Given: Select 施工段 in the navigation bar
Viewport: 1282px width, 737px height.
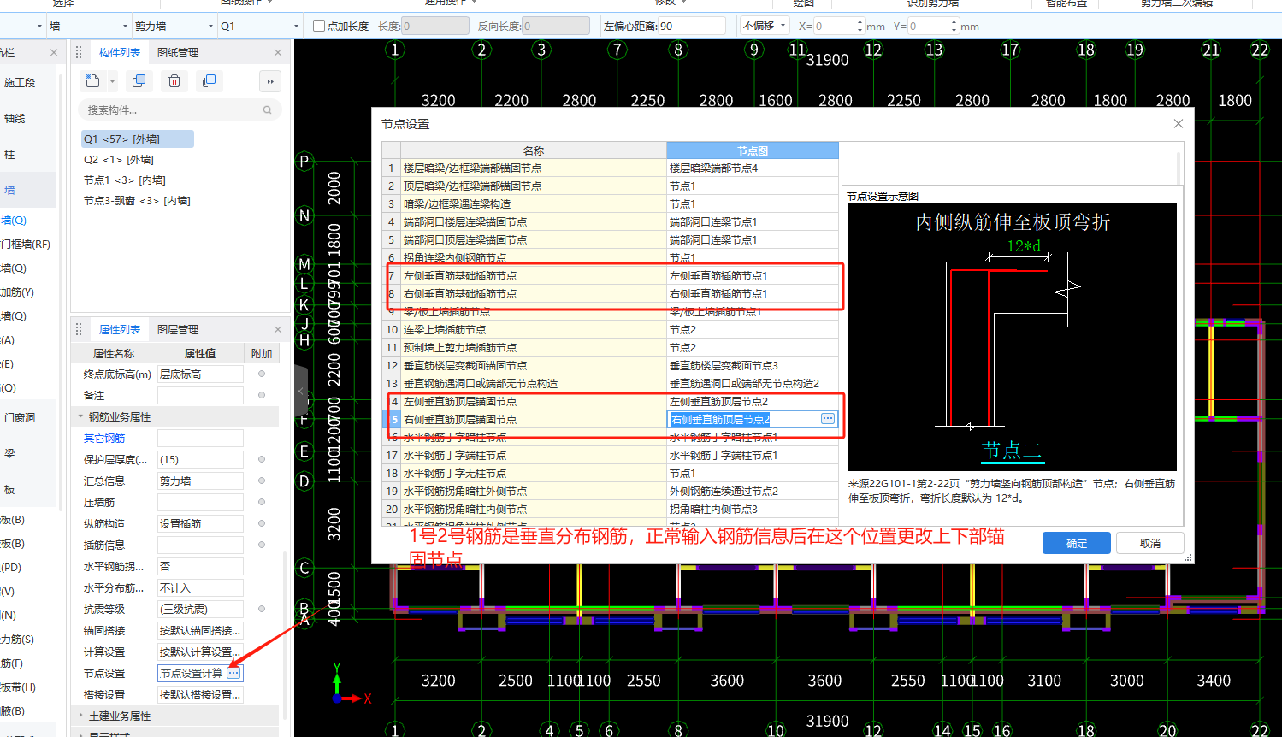Looking at the screenshot, I should 20,83.
